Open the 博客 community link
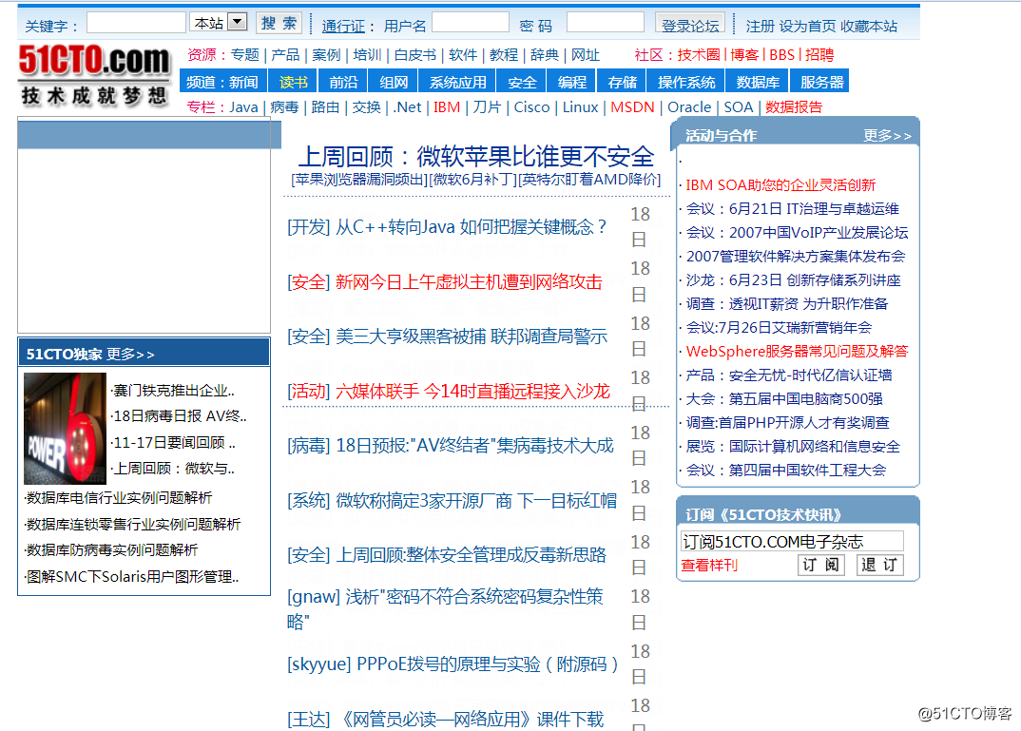The image size is (1021, 731). pyautogui.click(x=744, y=55)
